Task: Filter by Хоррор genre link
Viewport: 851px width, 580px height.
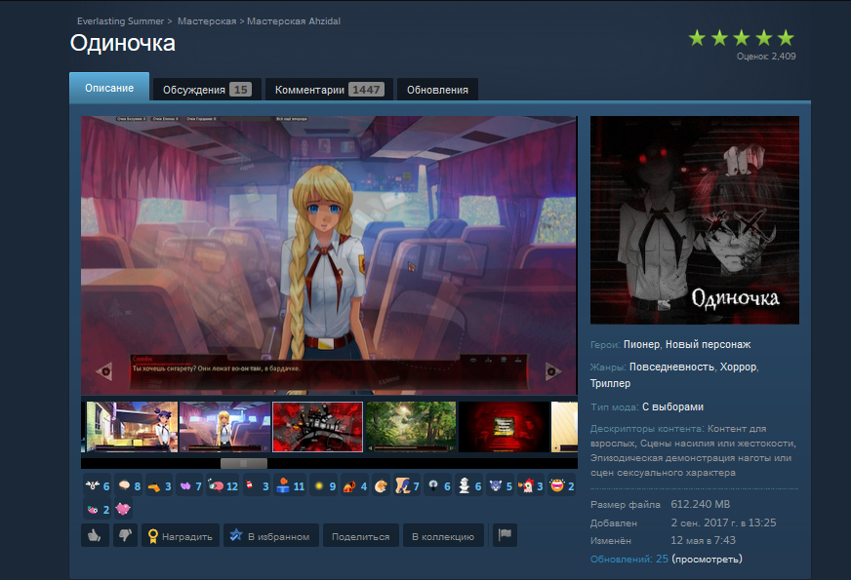Action: pyautogui.click(x=738, y=367)
